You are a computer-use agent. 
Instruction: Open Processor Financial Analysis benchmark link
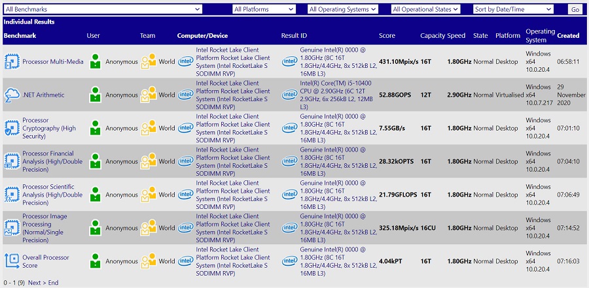52,161
